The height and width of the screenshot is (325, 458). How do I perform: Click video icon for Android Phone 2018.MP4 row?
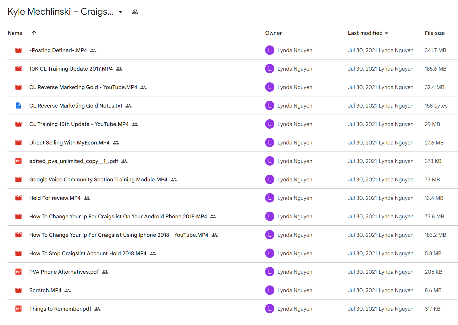click(x=18, y=217)
